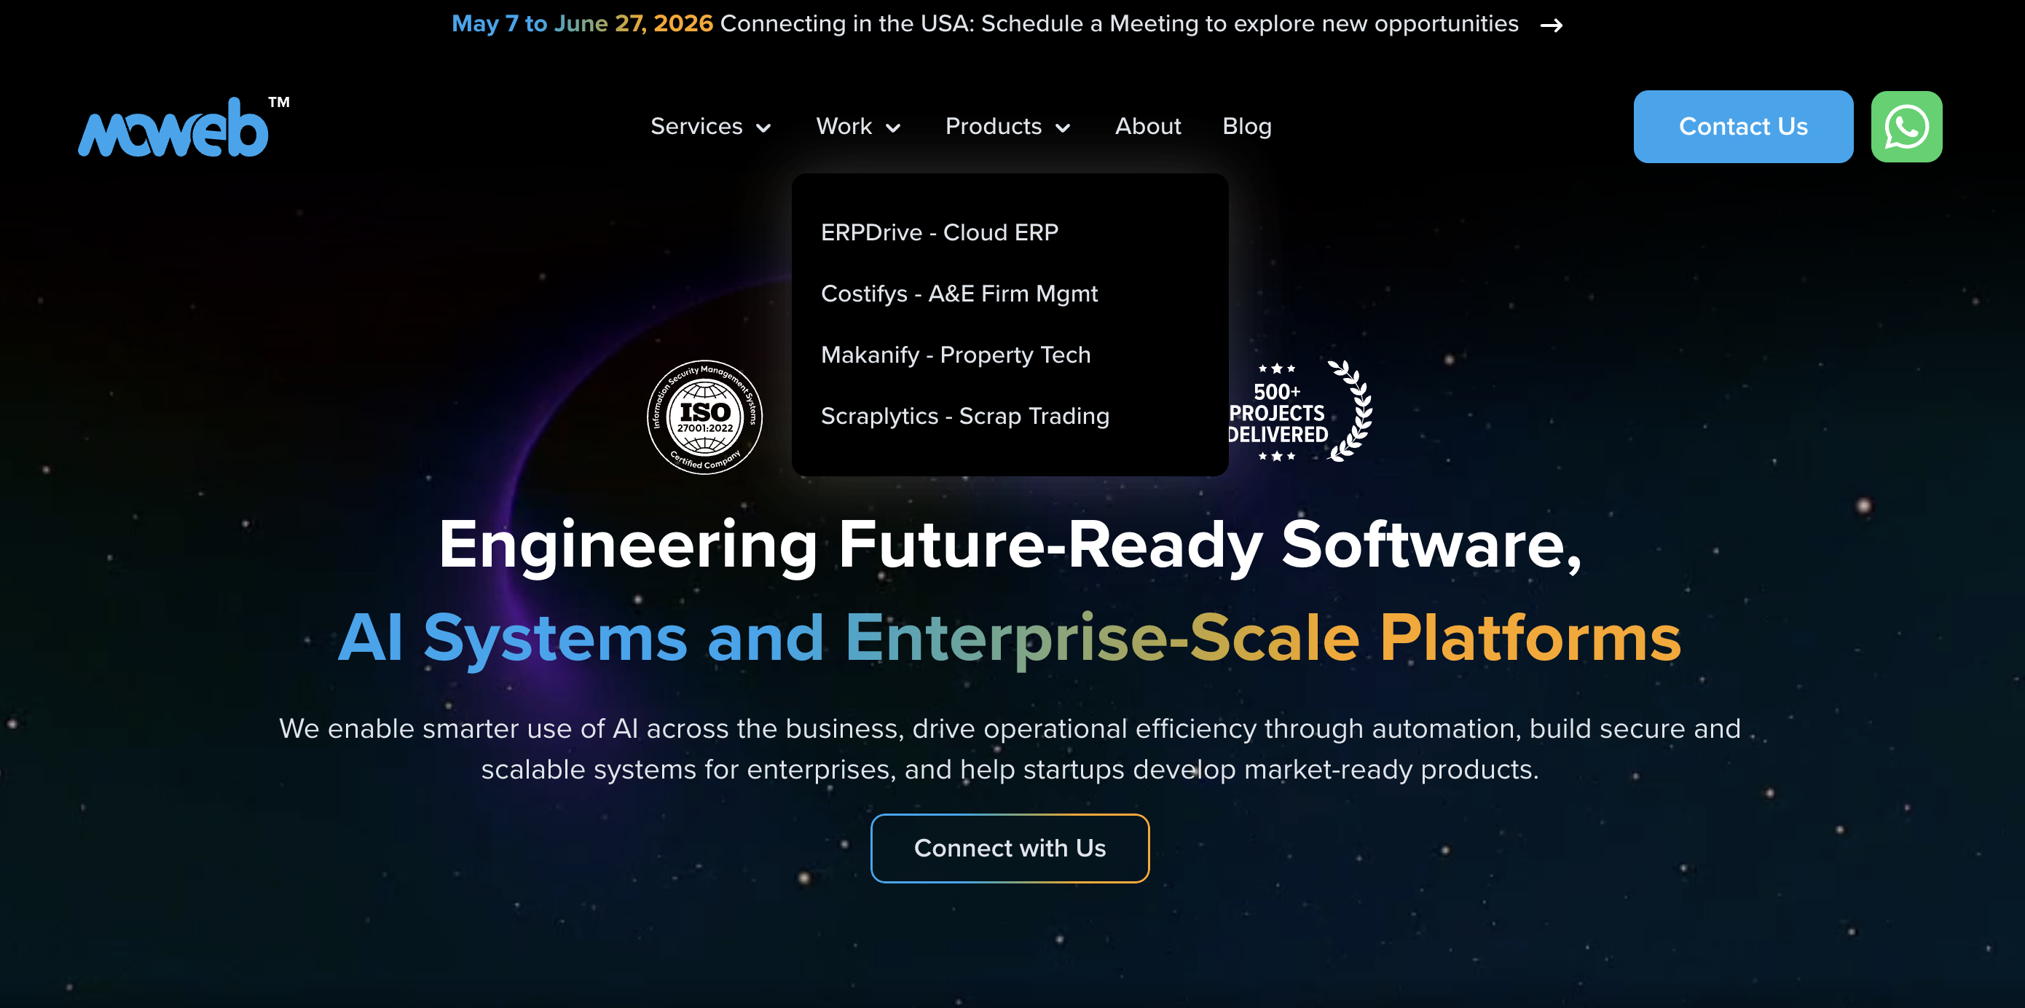Screen dimensions: 2025x1008
Task: Click Connect with Us button
Action: (x=1010, y=848)
